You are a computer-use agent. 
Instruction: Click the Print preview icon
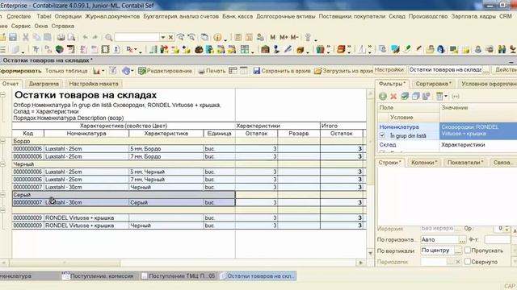click(x=71, y=37)
